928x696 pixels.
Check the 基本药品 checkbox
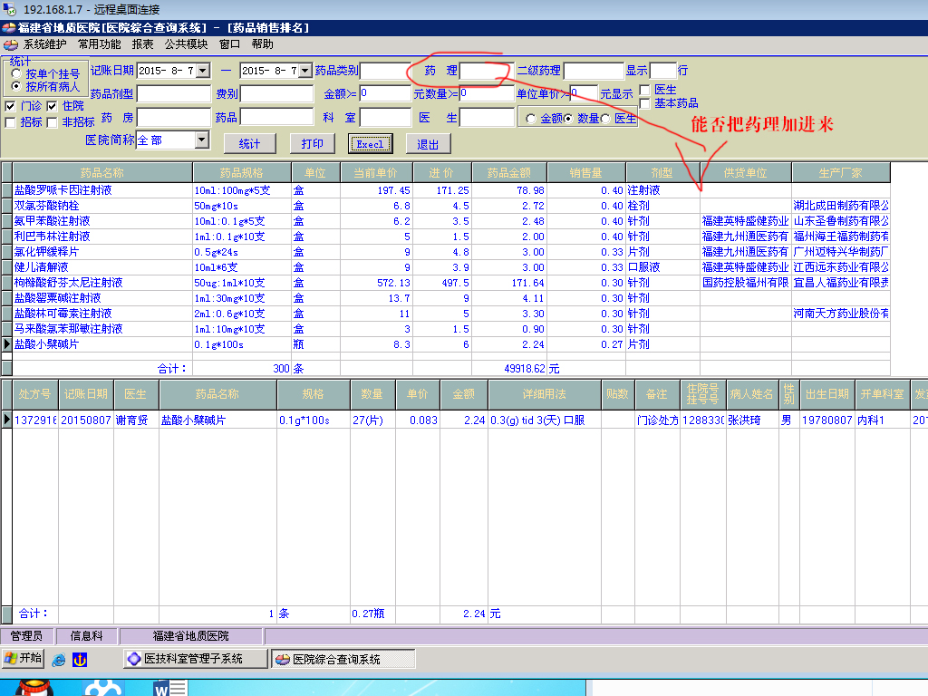(x=645, y=103)
